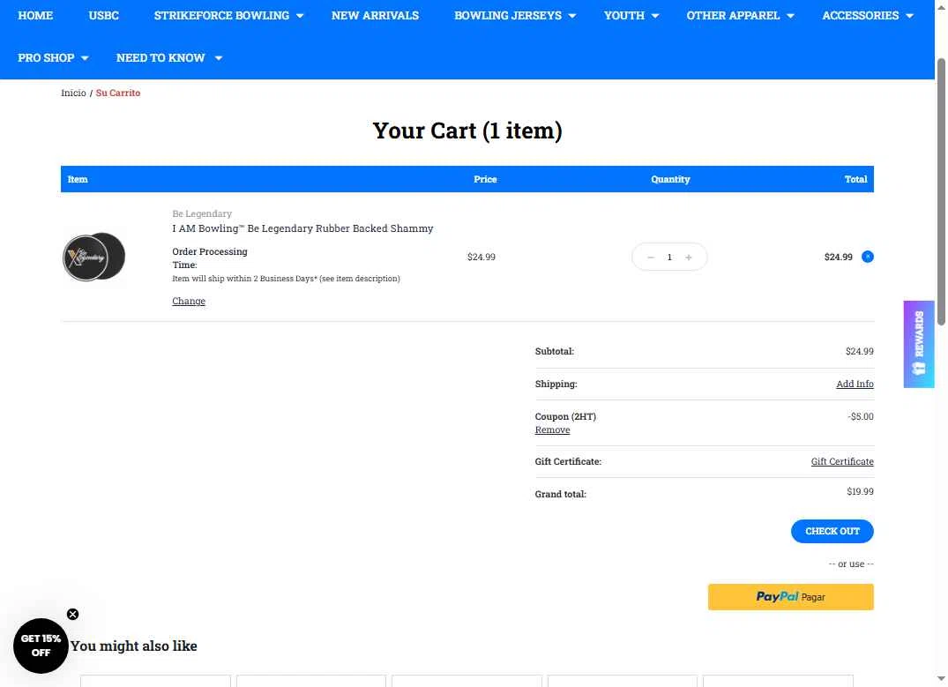Image resolution: width=948 pixels, height=687 pixels.
Task: Remove the 2HT coupon
Action: pos(552,429)
